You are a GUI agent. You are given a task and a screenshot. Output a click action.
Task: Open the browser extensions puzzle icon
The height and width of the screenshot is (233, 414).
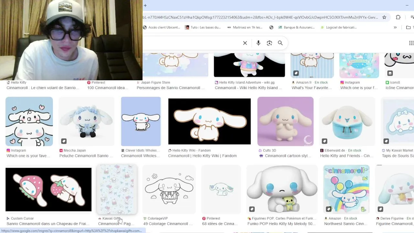coord(398,17)
